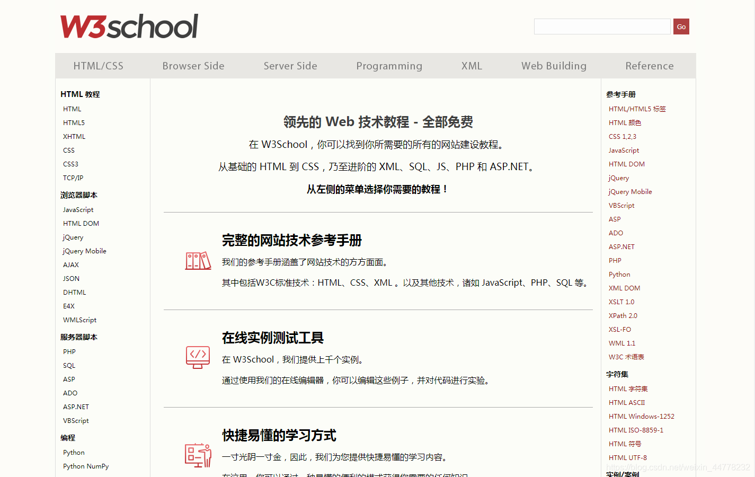The height and width of the screenshot is (477, 755).
Task: Click the 在线实例测试工具 heading
Action: [273, 338]
